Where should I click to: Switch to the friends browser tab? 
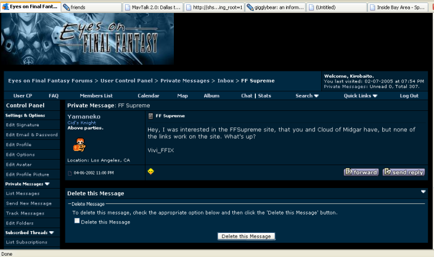pyautogui.click(x=91, y=7)
